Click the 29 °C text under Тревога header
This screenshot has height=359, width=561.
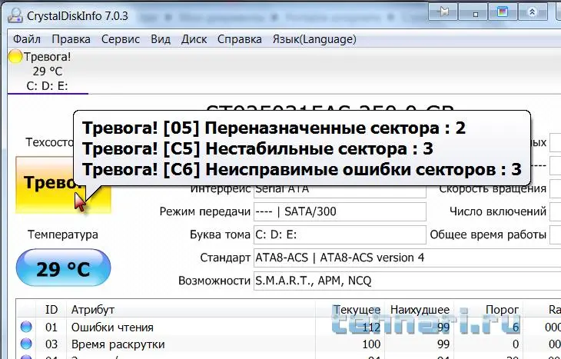pos(48,71)
